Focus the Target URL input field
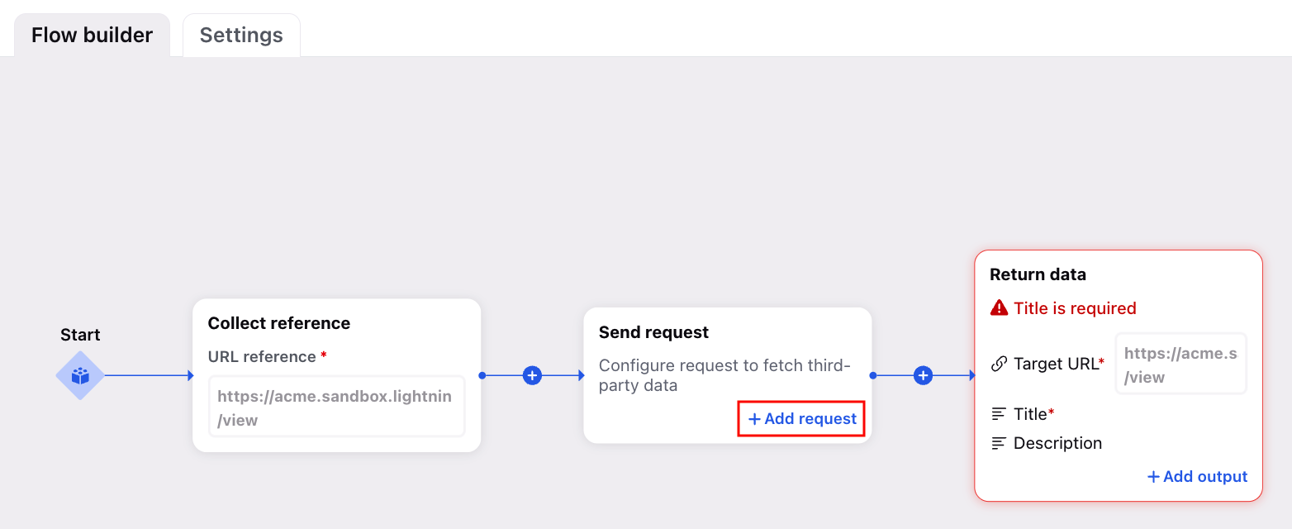Screen dimensions: 1292x529 (1181, 364)
